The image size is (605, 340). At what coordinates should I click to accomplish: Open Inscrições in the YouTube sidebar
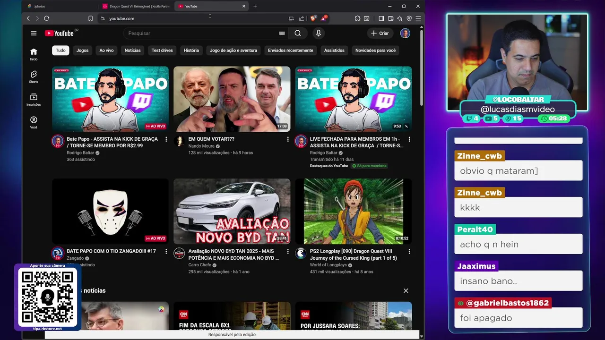(x=34, y=100)
